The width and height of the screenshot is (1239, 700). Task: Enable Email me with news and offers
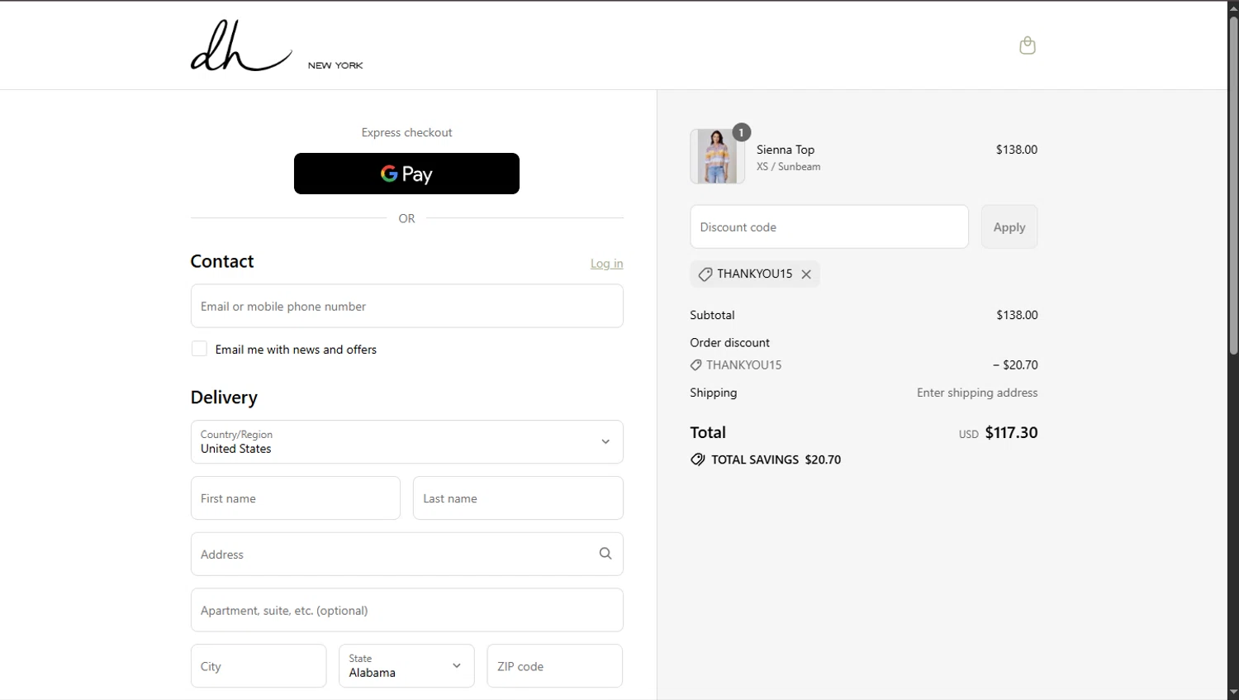point(199,349)
